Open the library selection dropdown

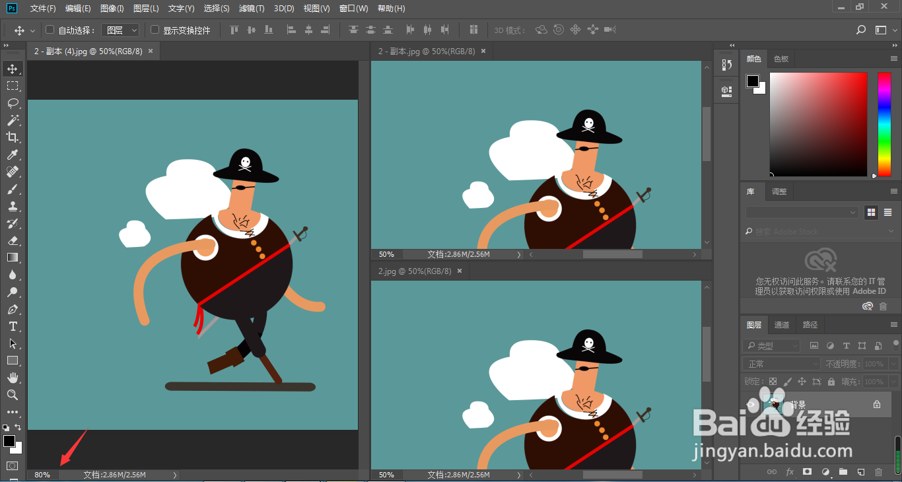(802, 212)
